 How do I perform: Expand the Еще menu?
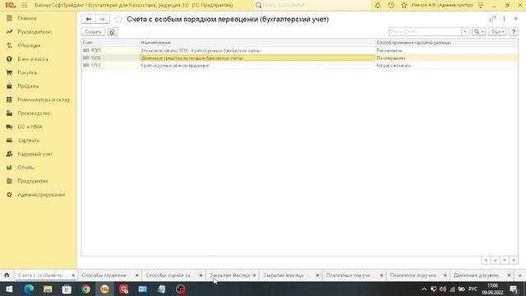(497, 32)
